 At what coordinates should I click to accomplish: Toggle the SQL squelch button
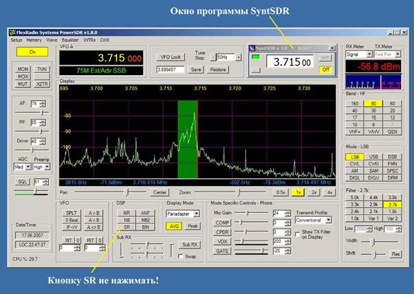click(23, 182)
